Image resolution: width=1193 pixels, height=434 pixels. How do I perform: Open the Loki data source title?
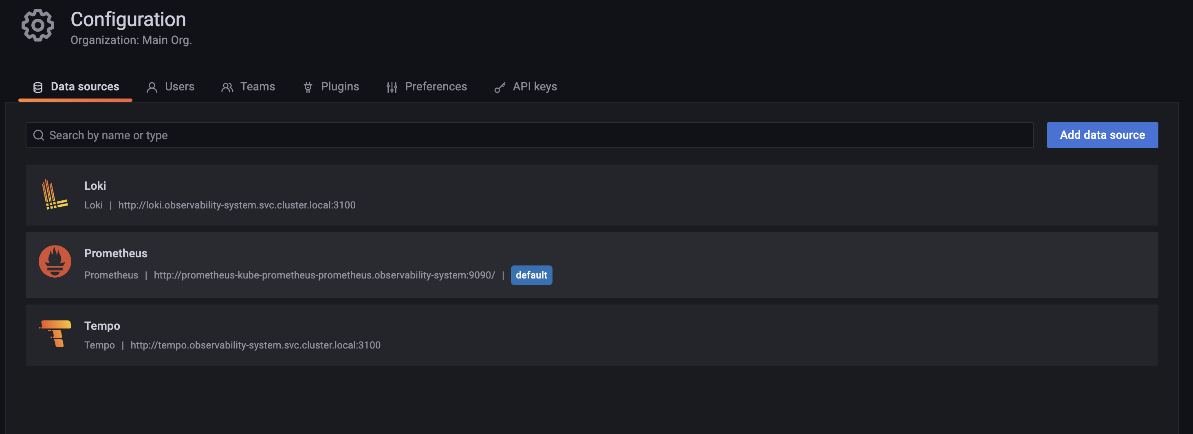point(95,186)
